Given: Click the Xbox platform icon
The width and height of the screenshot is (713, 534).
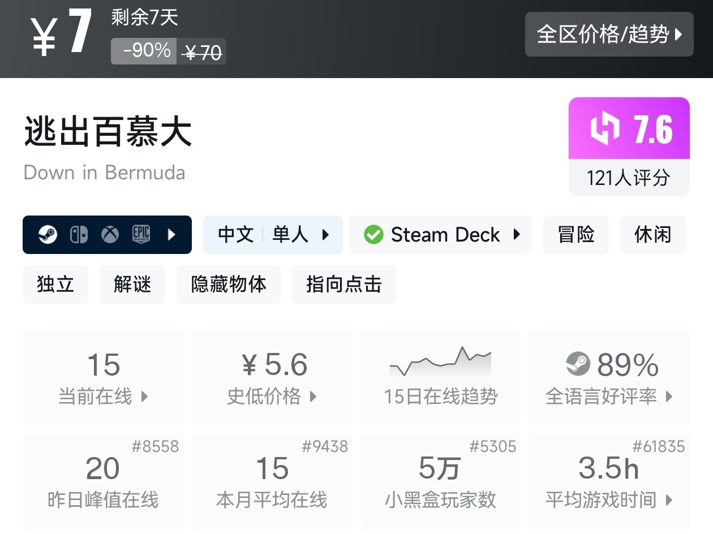Looking at the screenshot, I should point(110,234).
